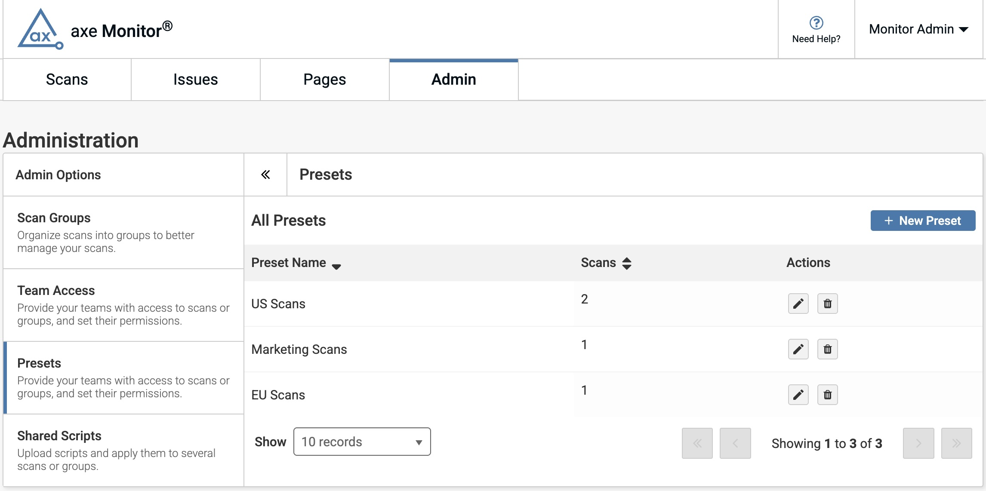Click the axe Monitor logo icon
This screenshot has width=986, height=491.
click(x=40, y=29)
